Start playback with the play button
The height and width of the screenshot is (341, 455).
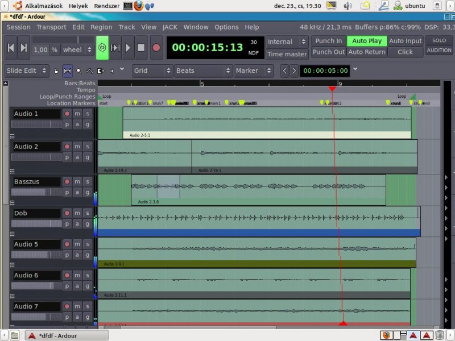(x=128, y=48)
